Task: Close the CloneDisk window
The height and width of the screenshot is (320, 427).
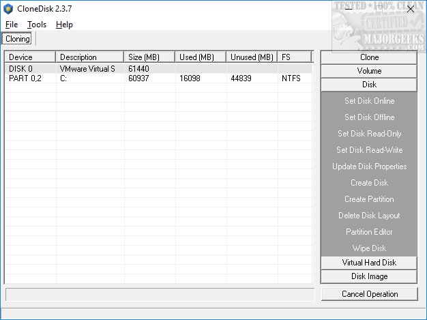Action: 411,9
